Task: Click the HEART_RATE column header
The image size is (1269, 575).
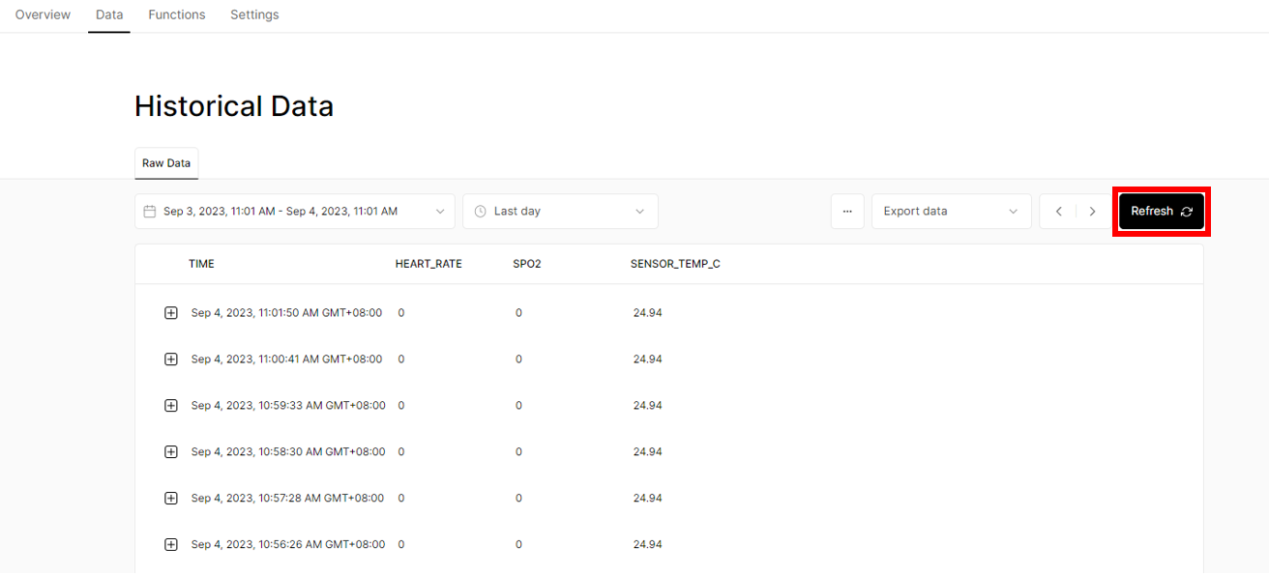Action: coord(428,264)
